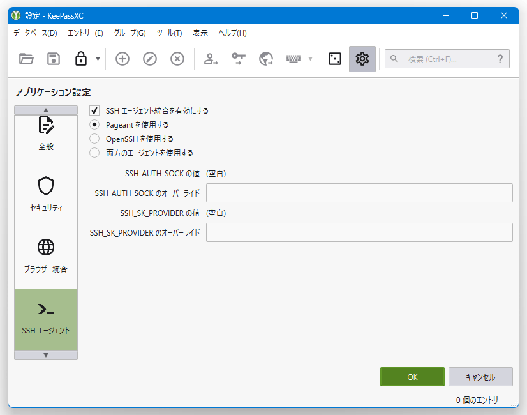Viewport: 527px width, 415px height.
Task: Select the SSH エージェント category
Action: [46, 319]
